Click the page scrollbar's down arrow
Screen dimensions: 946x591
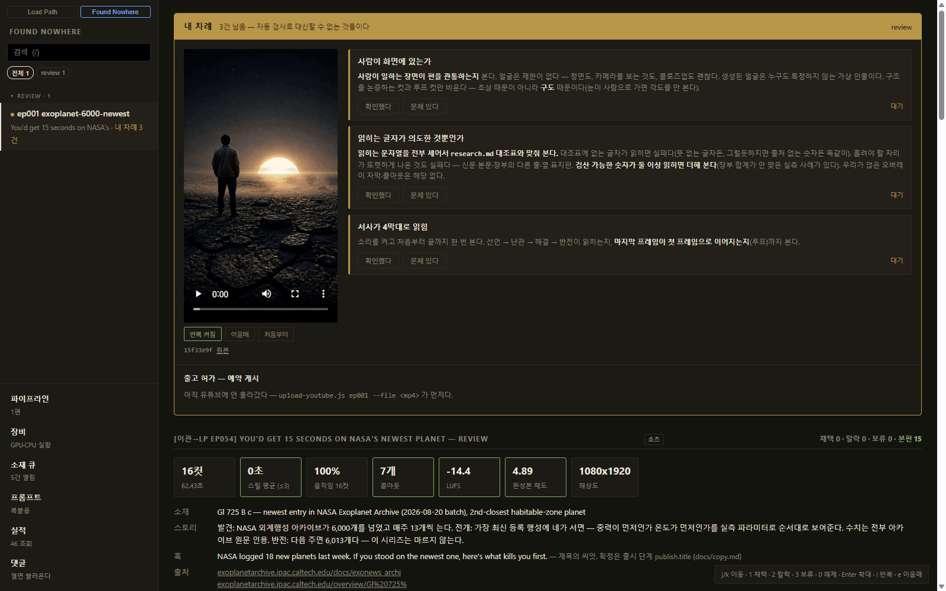[941, 586]
